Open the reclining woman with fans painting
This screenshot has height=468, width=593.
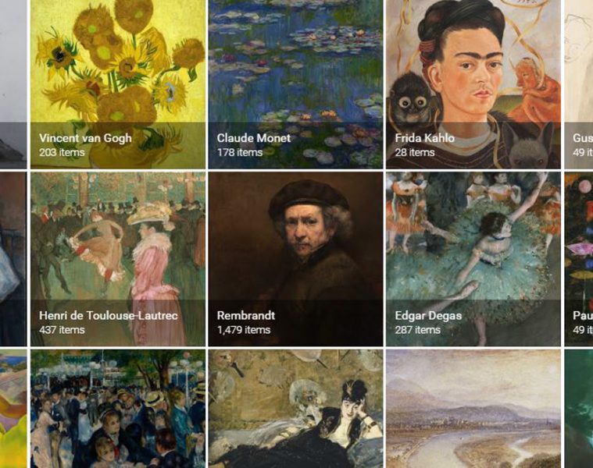296,409
